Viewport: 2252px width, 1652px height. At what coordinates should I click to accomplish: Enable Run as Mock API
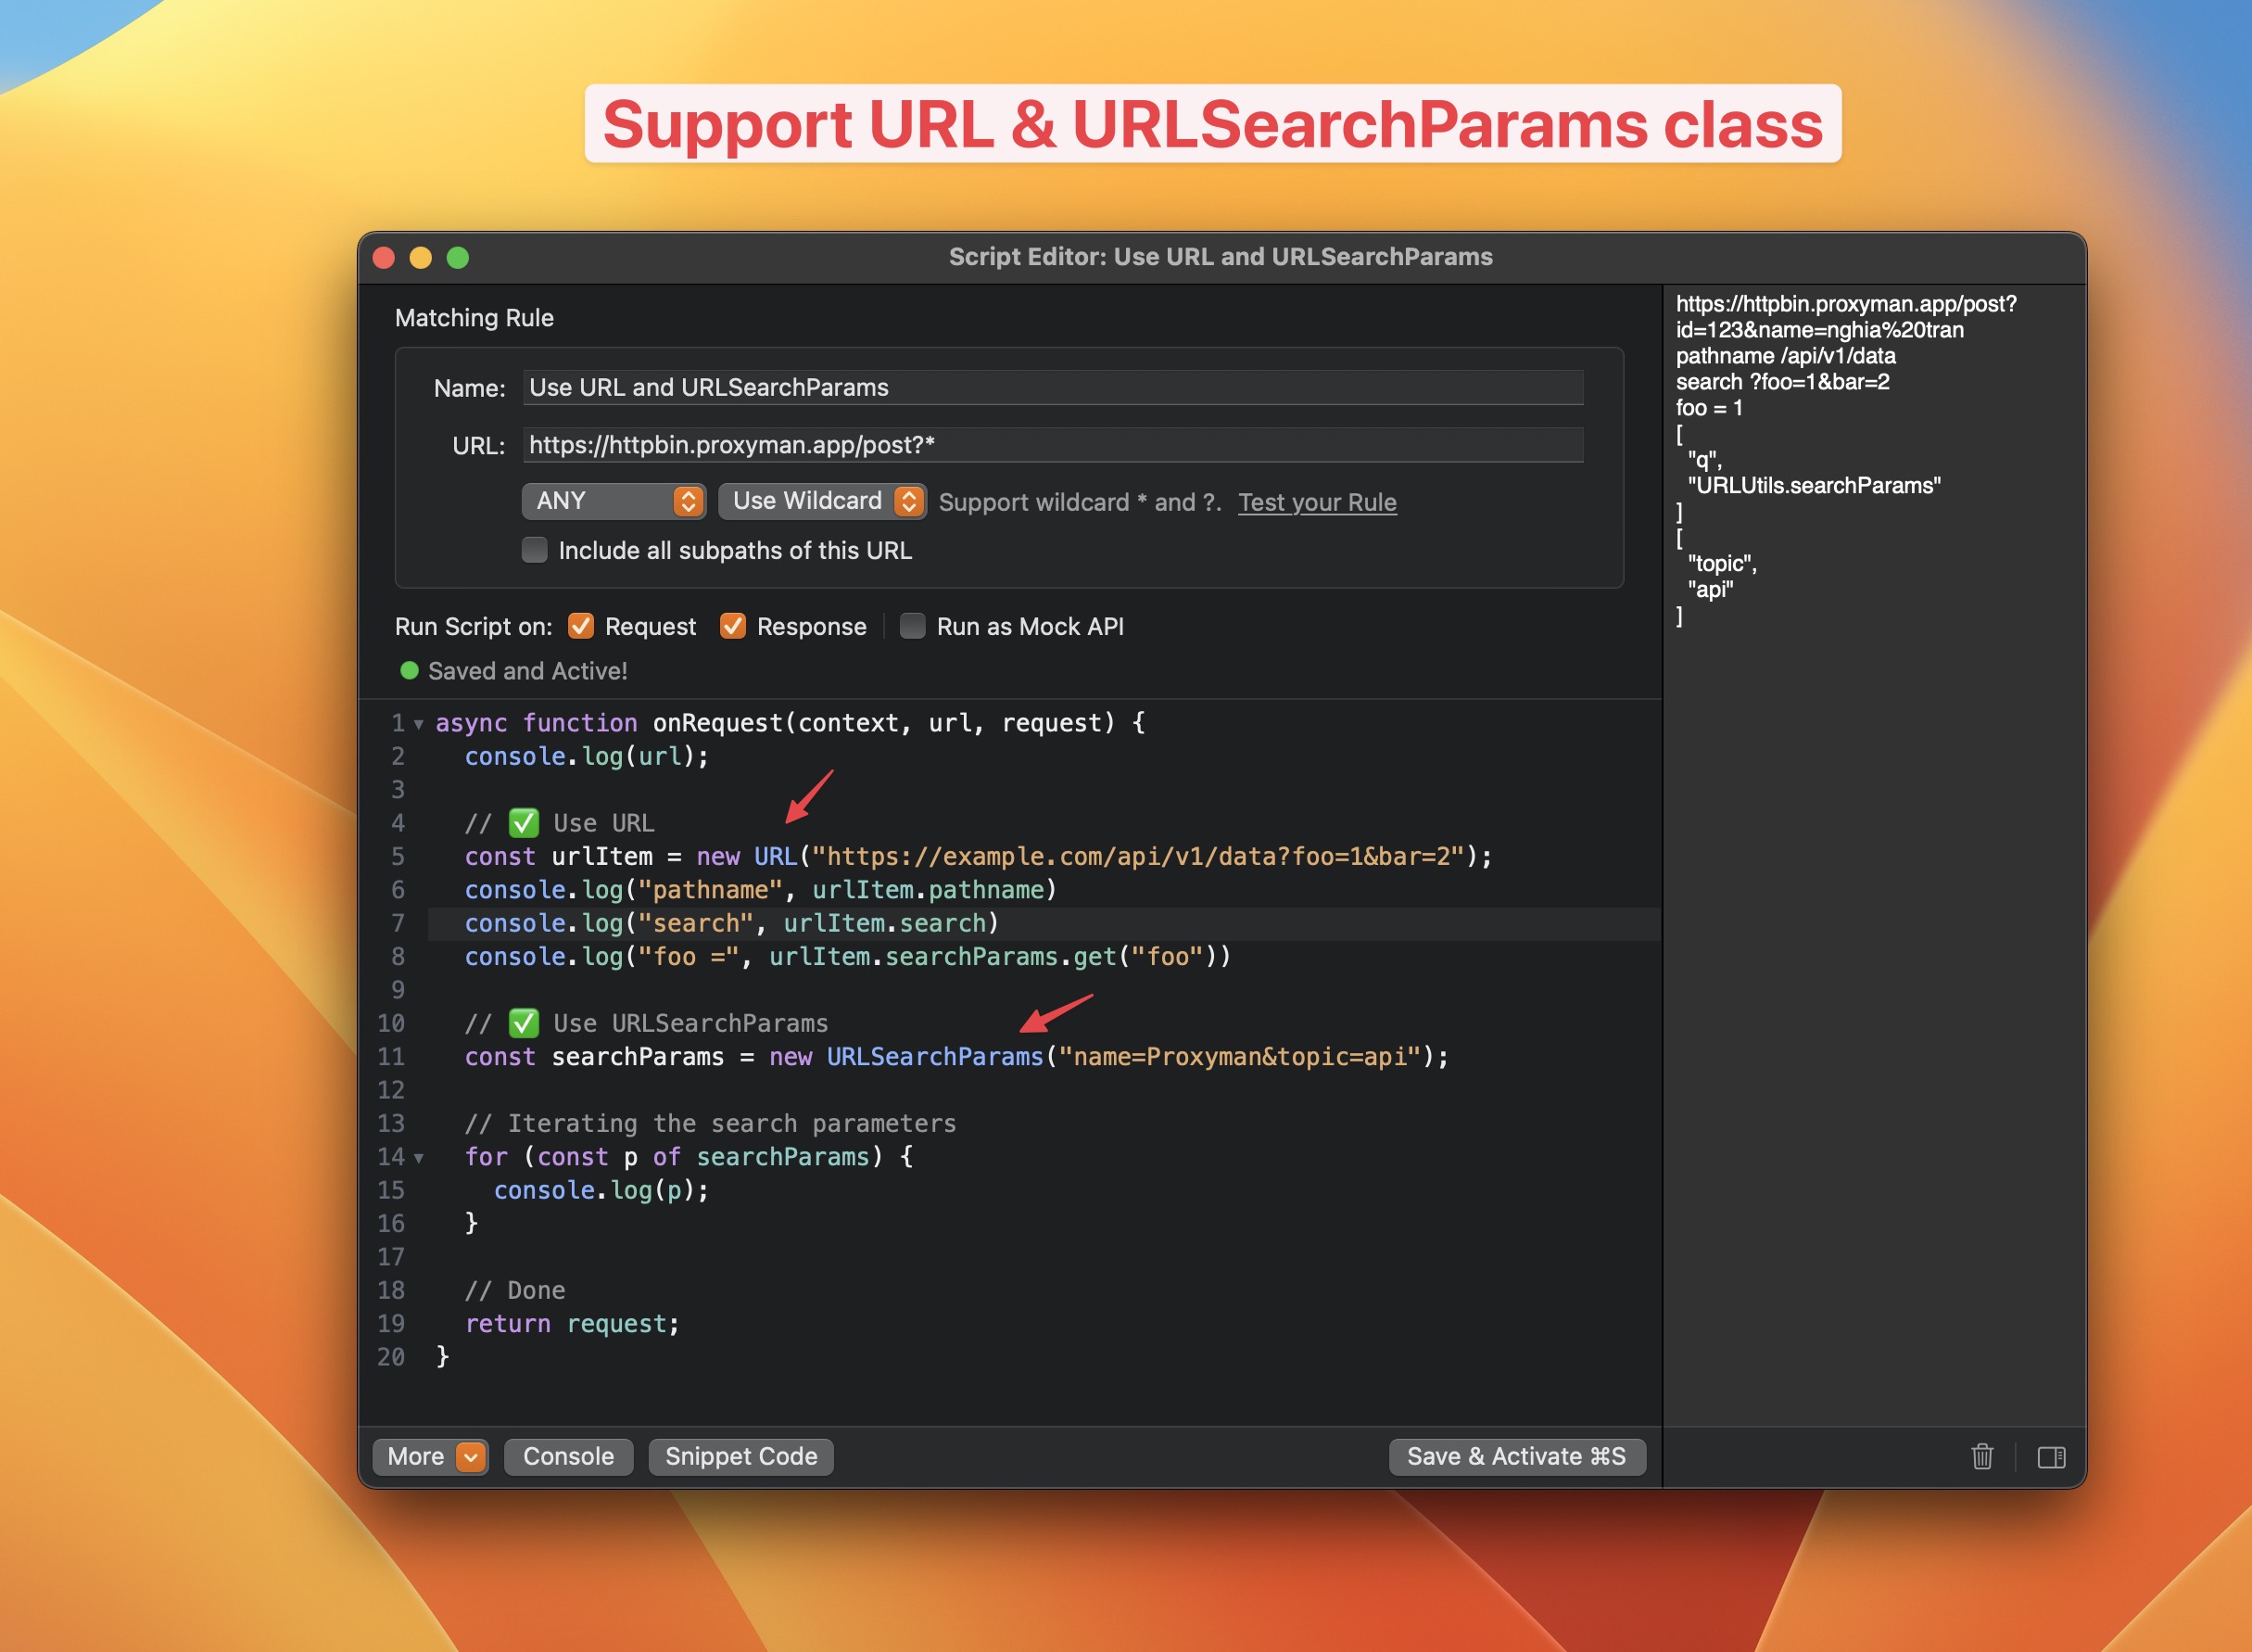[x=913, y=626]
